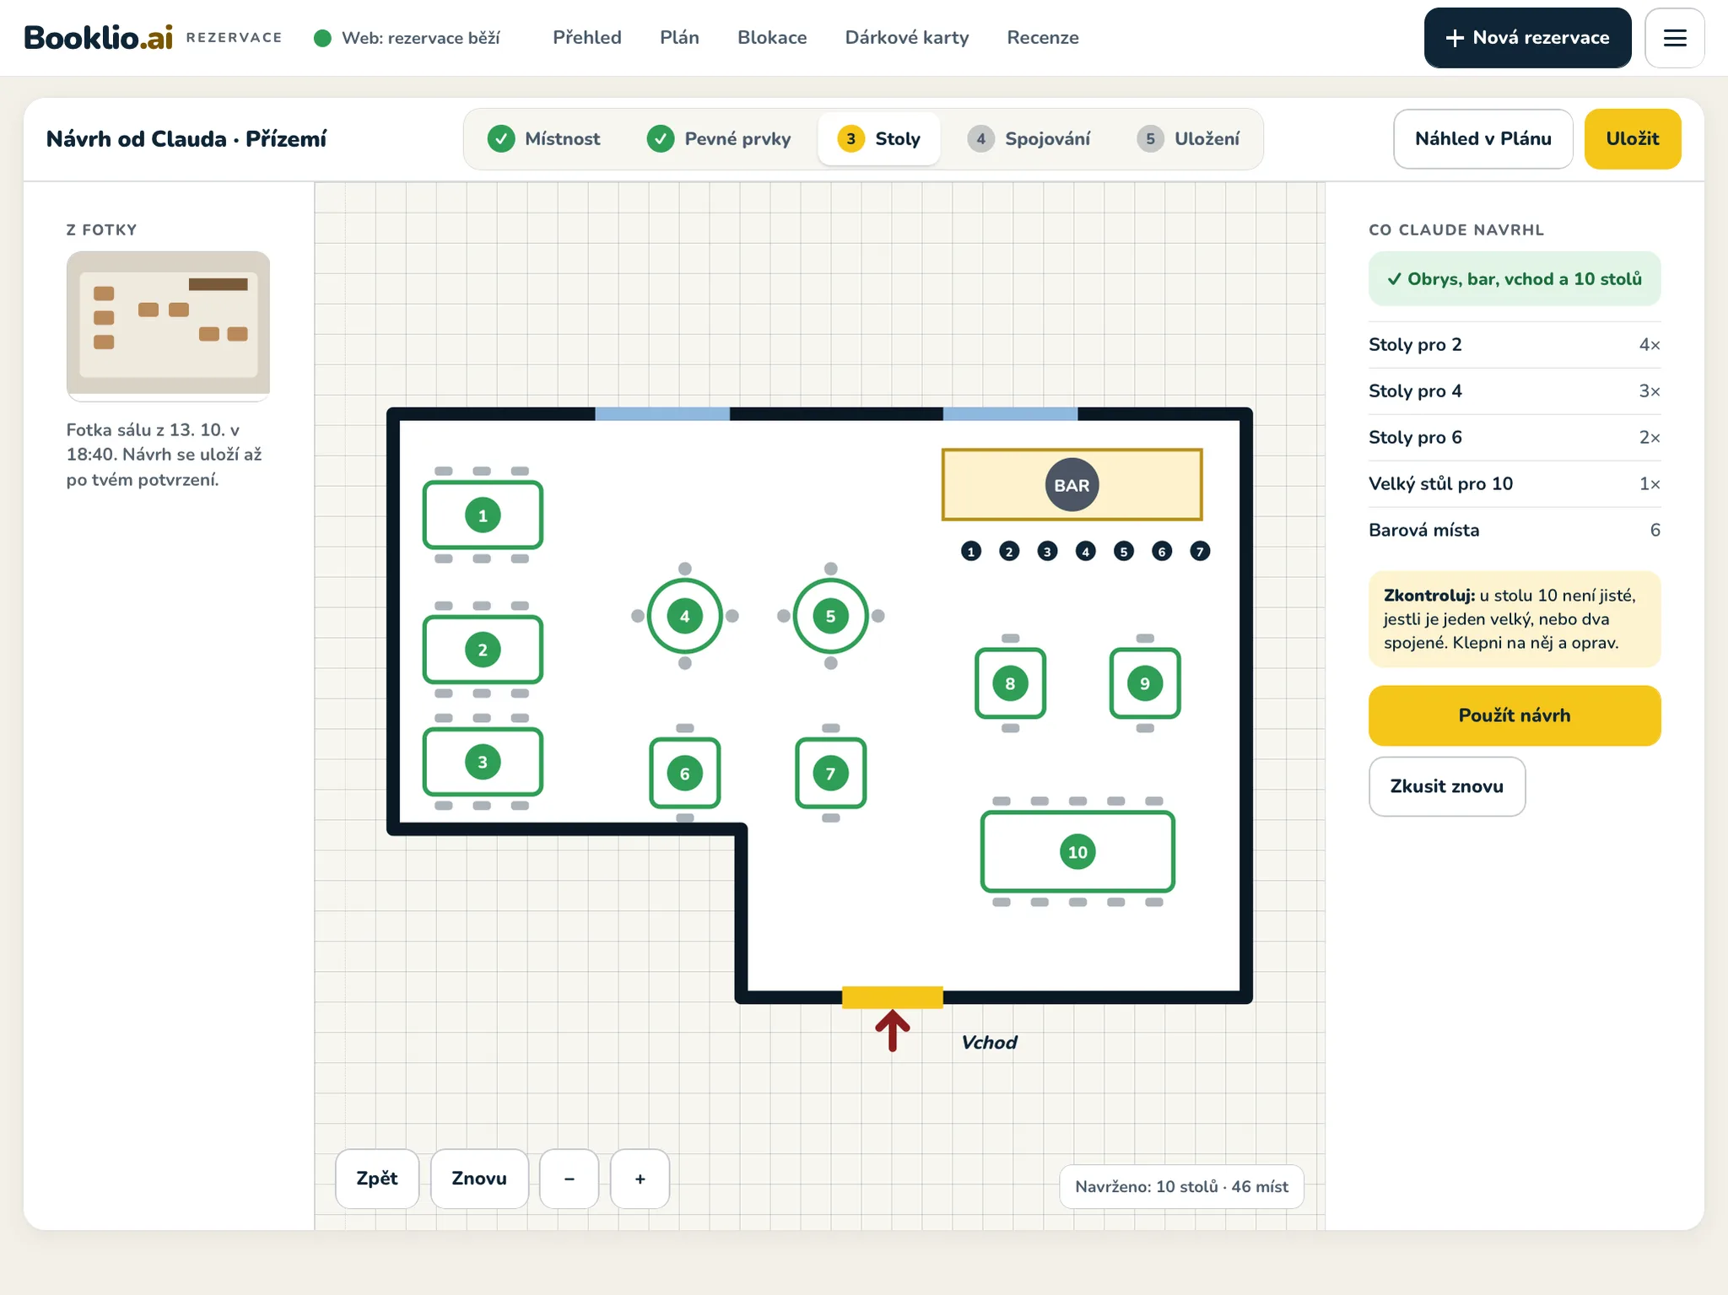This screenshot has height=1295, width=1728.
Task: Open Plán in the top navigation
Action: coord(679,38)
